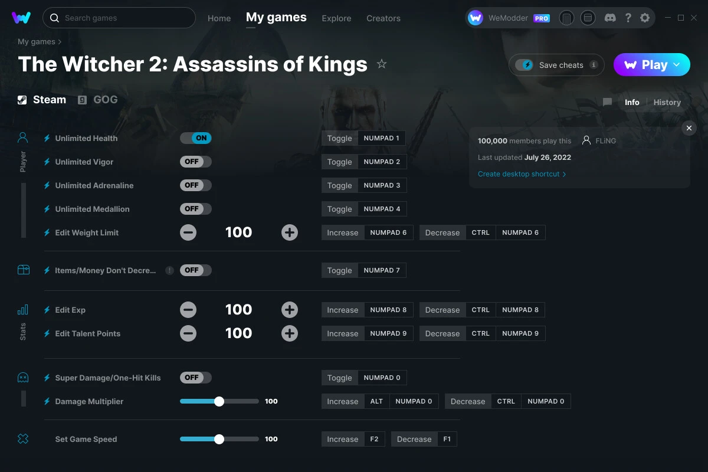Turn on Super Damage/One-Hit Kills
Viewport: 708px width, 472px height.
click(195, 377)
